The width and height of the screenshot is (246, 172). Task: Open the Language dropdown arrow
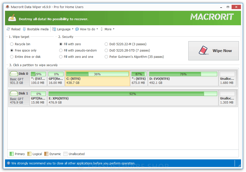point(73,29)
